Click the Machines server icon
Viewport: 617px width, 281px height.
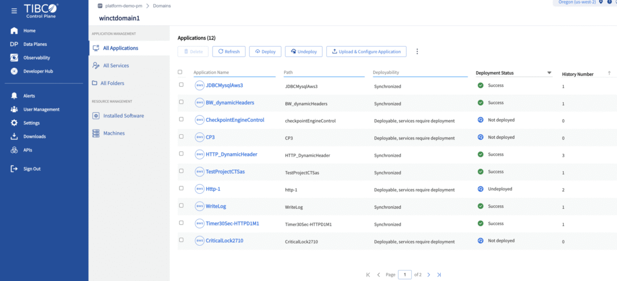(x=96, y=133)
